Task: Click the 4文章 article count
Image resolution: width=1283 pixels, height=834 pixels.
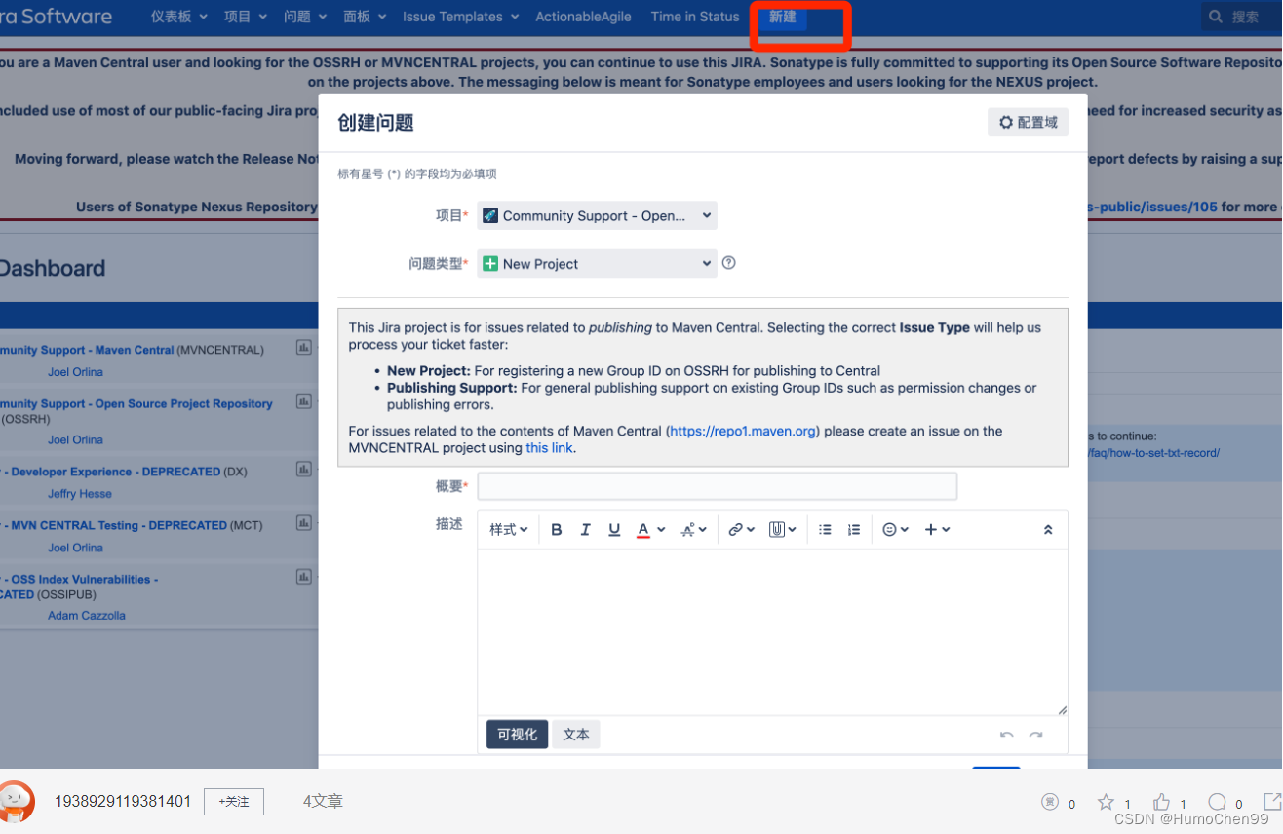Action: 323,802
